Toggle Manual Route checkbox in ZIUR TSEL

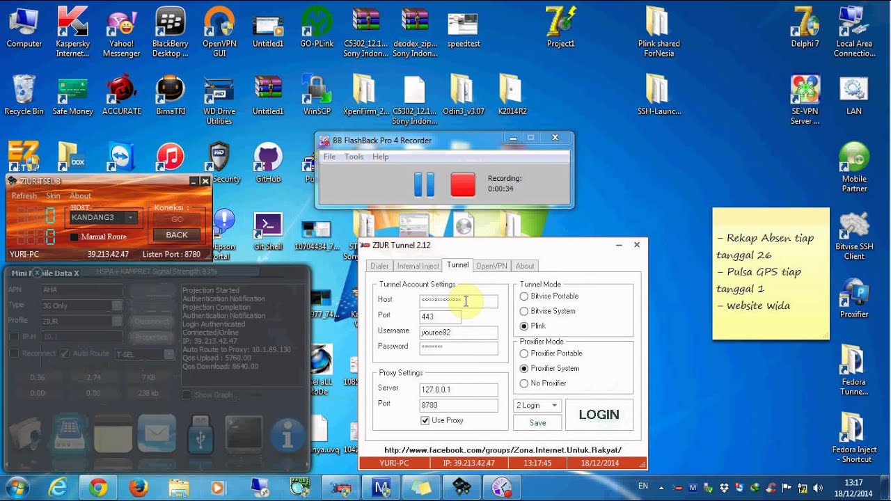pyautogui.click(x=74, y=237)
